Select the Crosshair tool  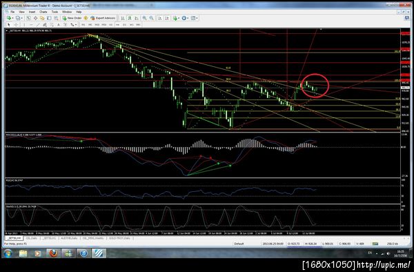16,25
